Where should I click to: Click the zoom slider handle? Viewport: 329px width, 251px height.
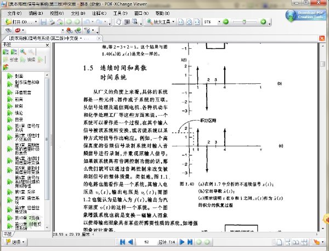244,22
